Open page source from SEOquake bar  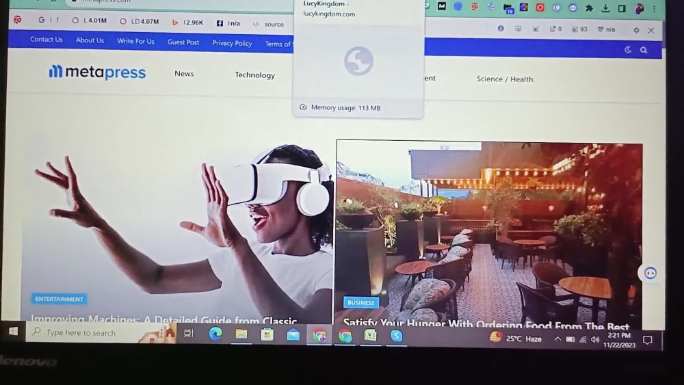pos(269,25)
